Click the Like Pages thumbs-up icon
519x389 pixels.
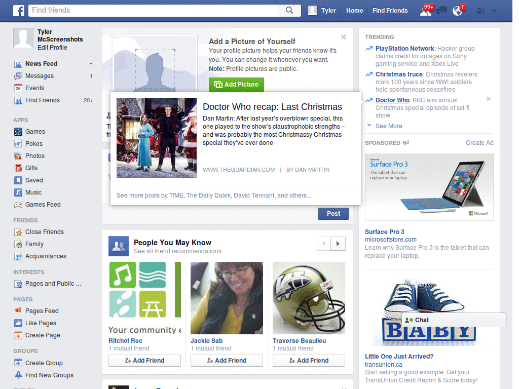(18, 323)
